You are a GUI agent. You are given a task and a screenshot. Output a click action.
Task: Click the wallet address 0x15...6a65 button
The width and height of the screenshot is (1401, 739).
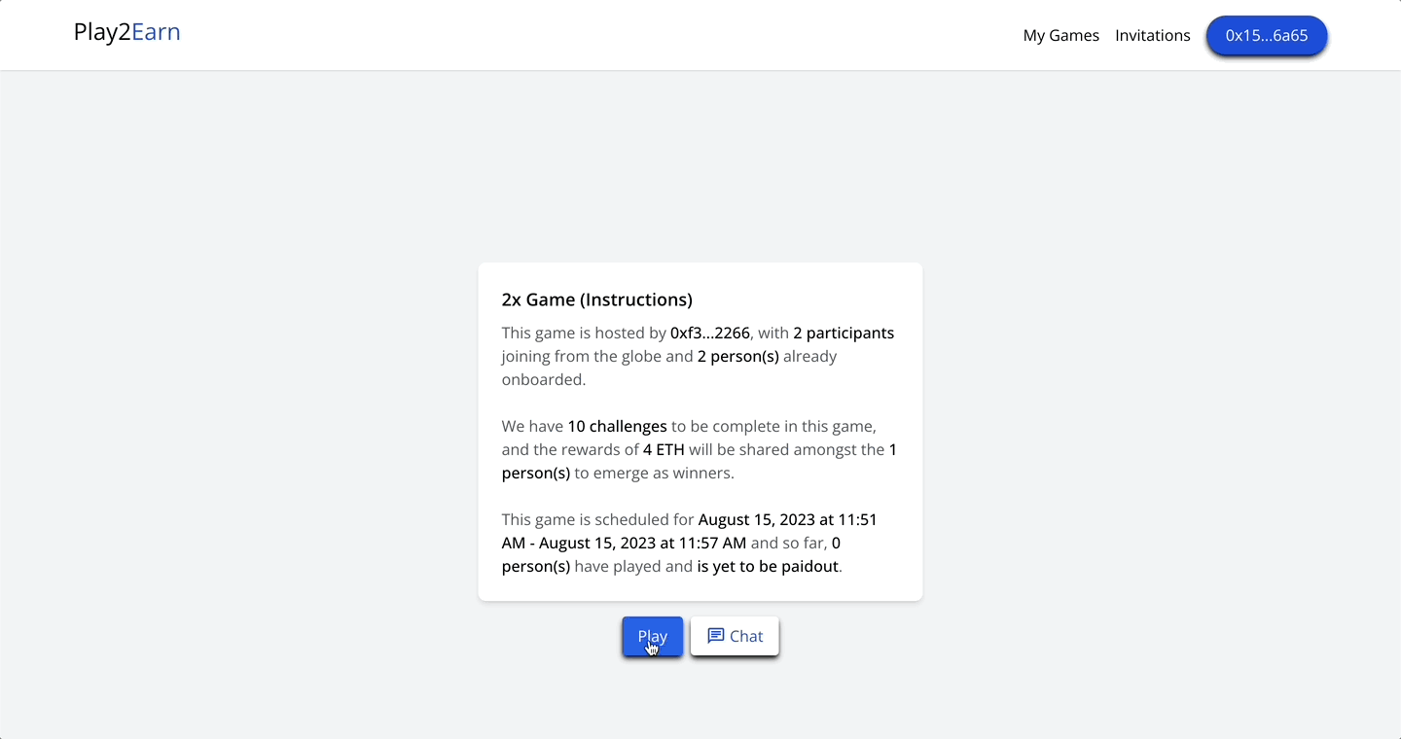[1267, 35]
